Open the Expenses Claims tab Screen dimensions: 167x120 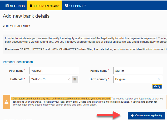[x=45, y=6]
